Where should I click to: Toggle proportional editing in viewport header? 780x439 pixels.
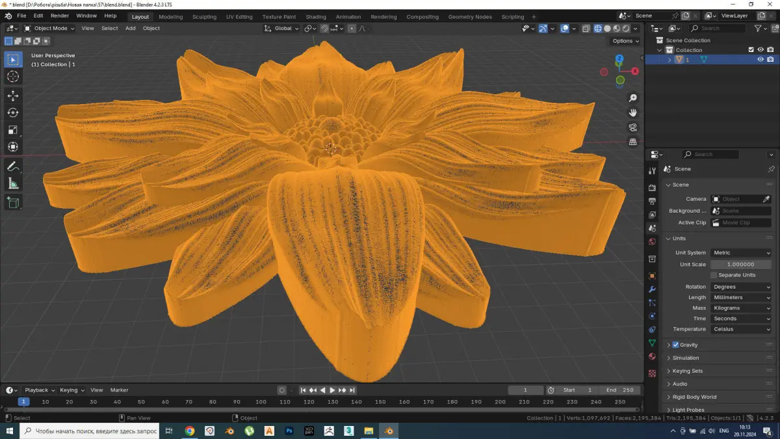[352, 29]
